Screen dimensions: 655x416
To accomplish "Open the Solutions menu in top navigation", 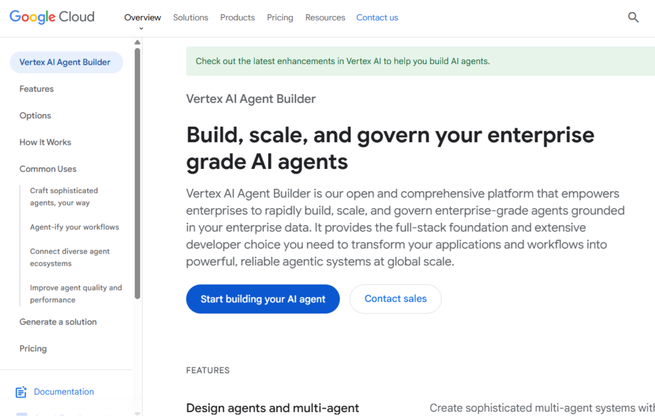I will click(191, 17).
